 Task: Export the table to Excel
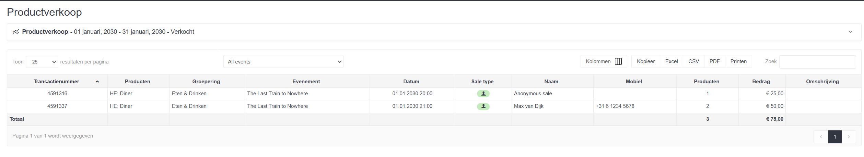point(672,61)
